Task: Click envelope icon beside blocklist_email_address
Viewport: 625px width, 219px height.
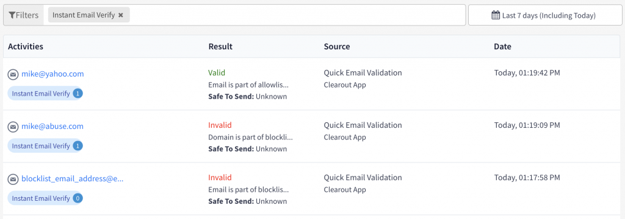Action: click(x=13, y=179)
